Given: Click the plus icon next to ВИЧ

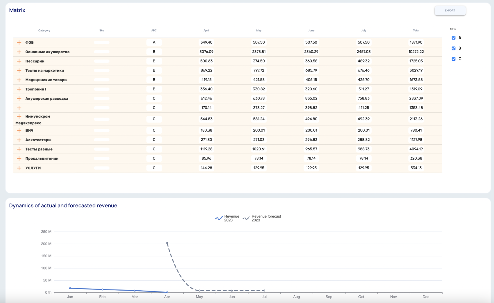Looking at the screenshot, I should (x=19, y=130).
